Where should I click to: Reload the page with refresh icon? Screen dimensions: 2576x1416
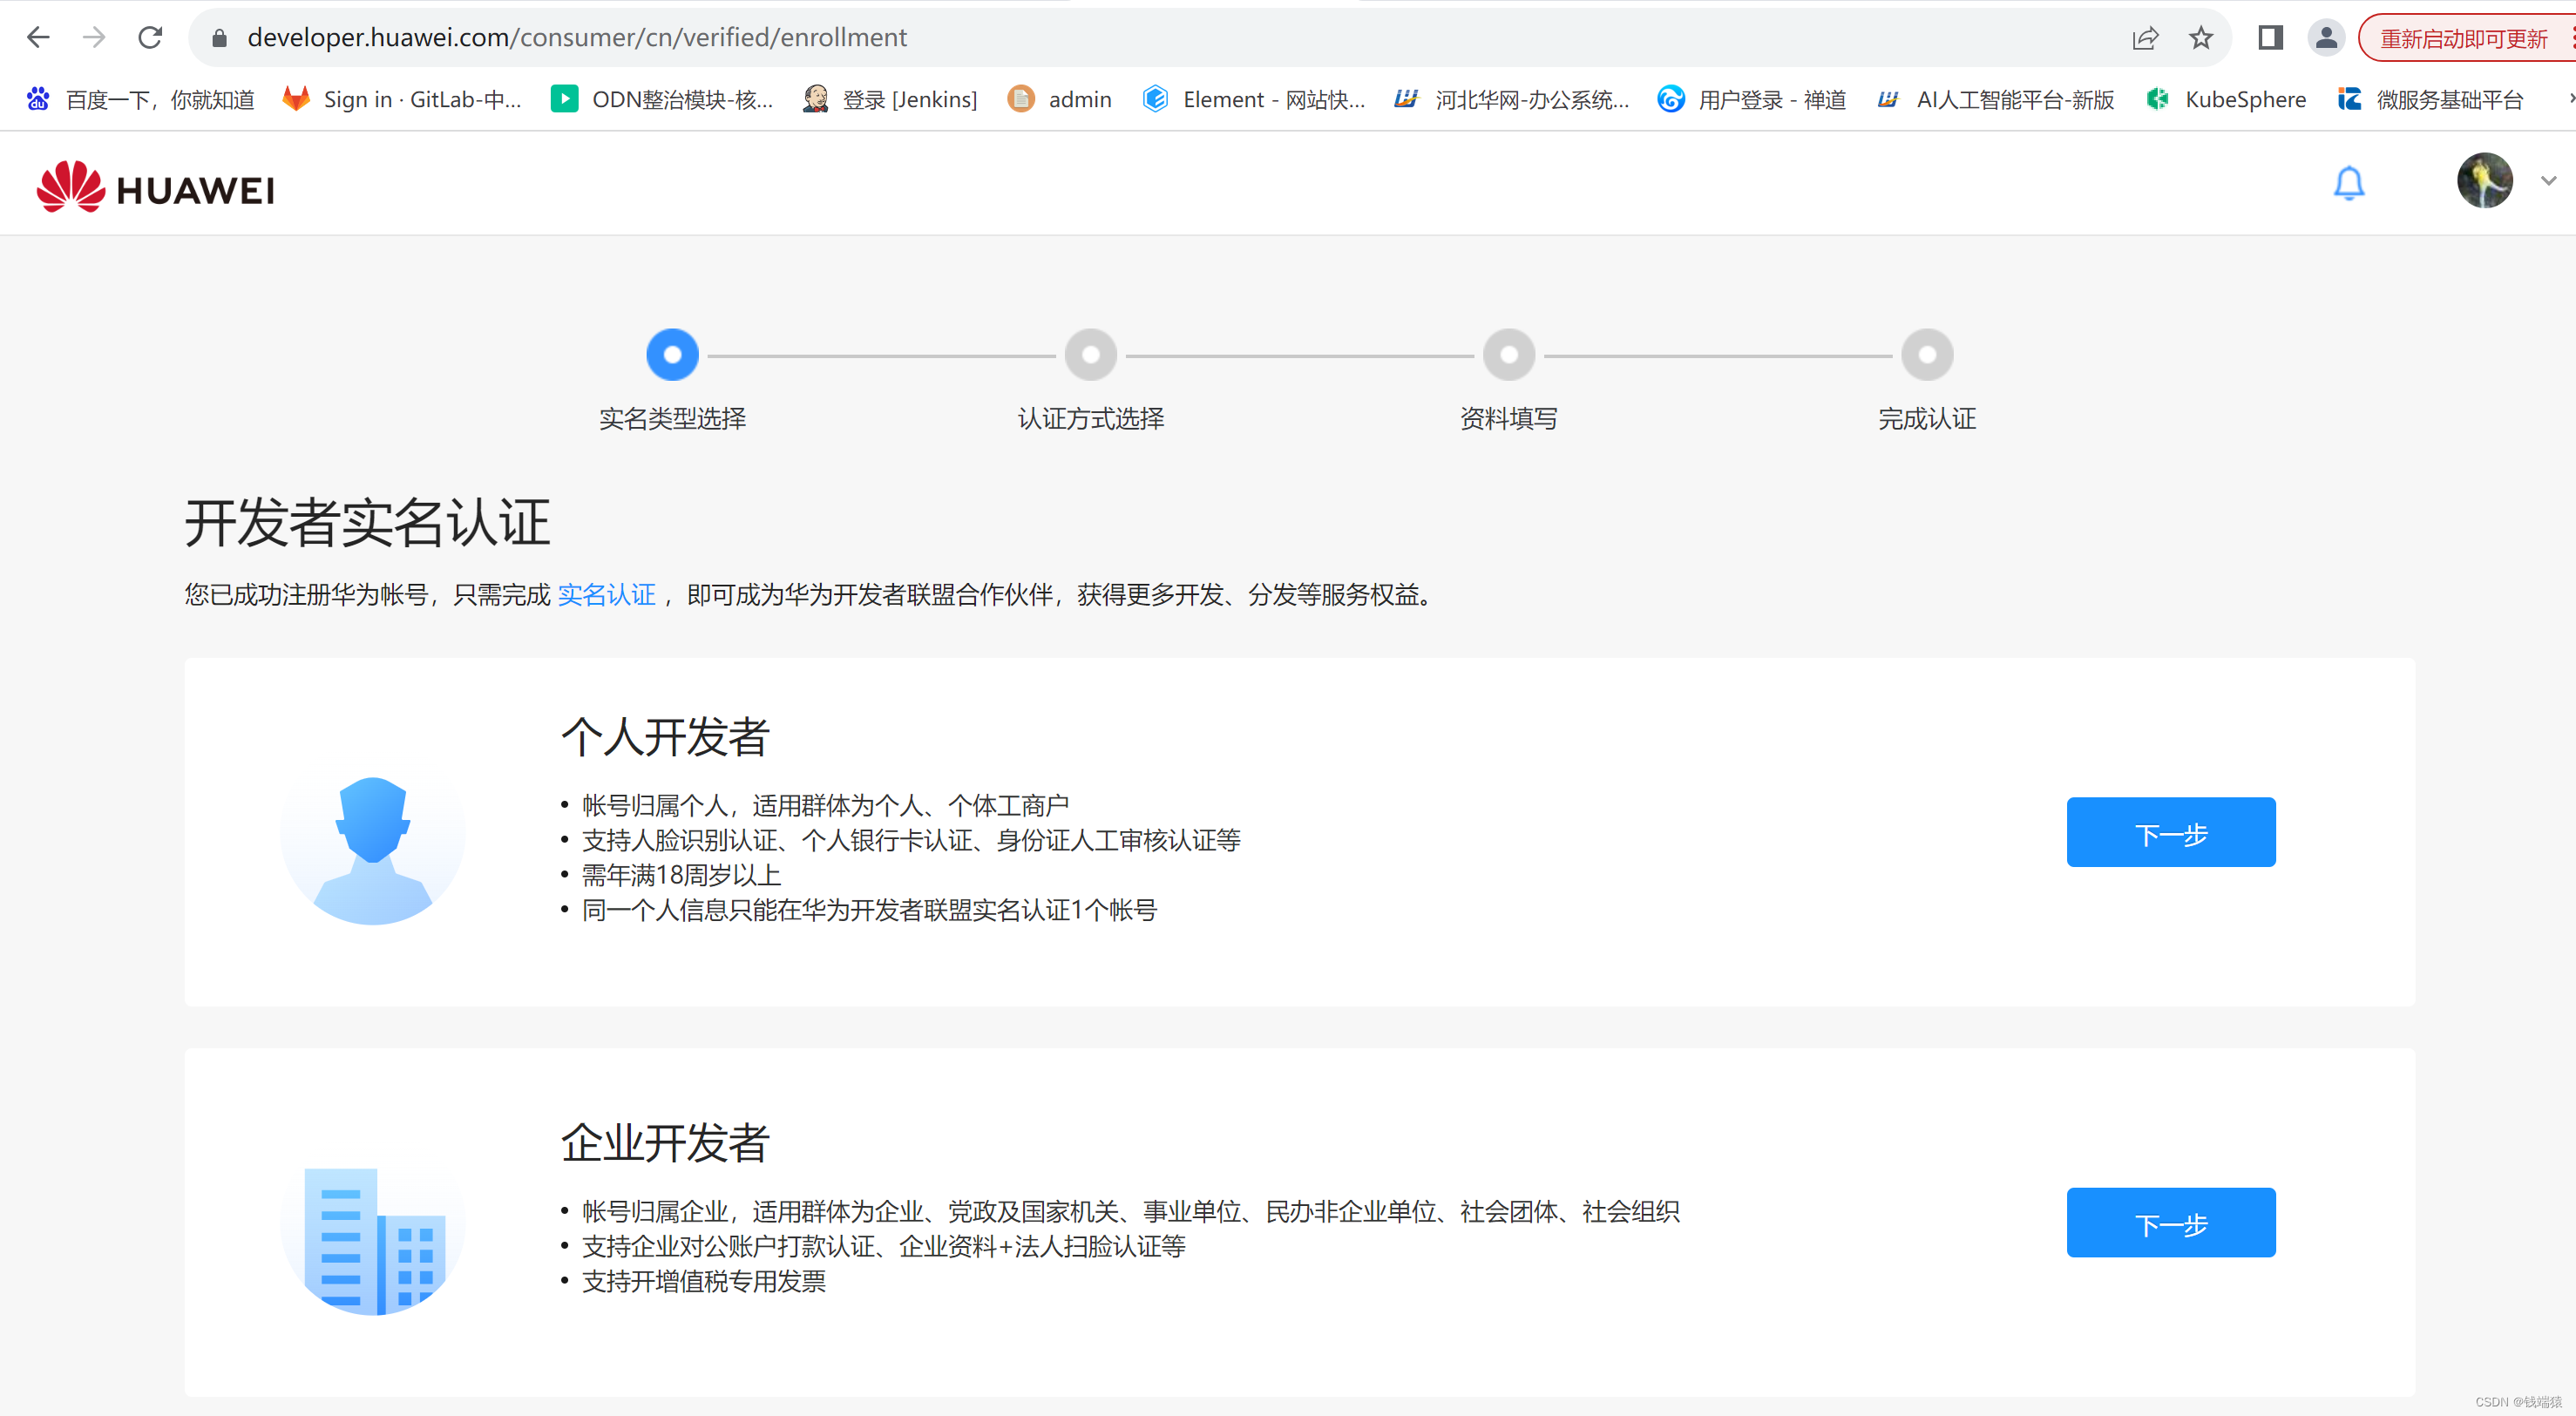(x=150, y=38)
